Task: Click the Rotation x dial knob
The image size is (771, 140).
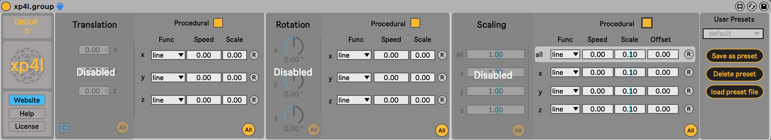Action: 294,46
